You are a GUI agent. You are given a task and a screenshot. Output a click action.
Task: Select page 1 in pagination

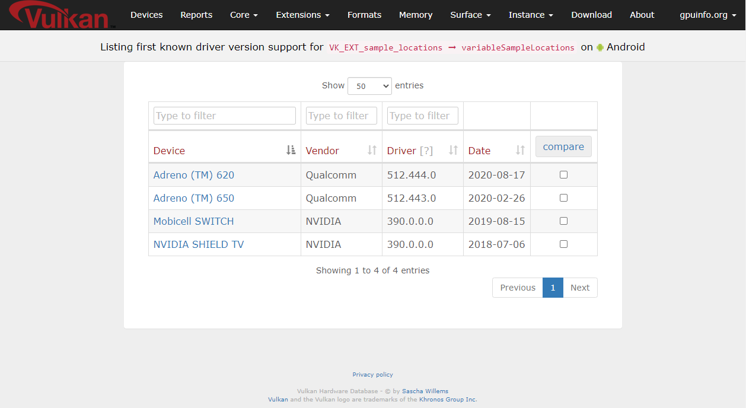[x=553, y=288]
